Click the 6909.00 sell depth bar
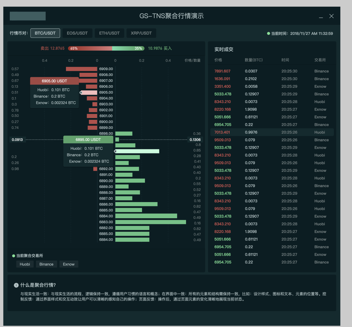Viewport: 352px width, 327px height. pyautogui.click(x=82, y=69)
